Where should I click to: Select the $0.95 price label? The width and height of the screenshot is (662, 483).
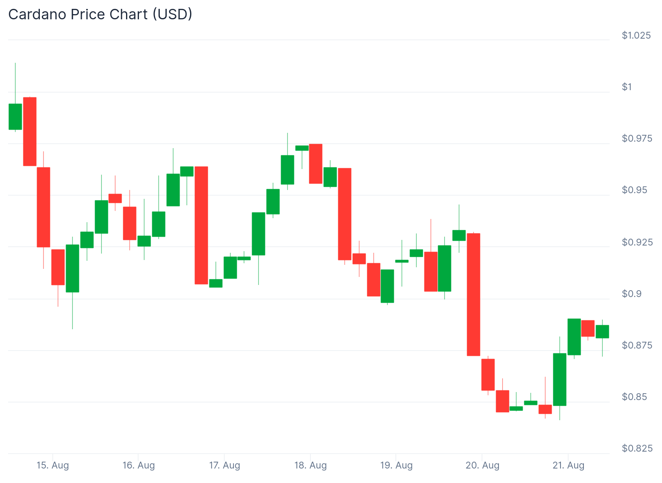click(x=634, y=190)
